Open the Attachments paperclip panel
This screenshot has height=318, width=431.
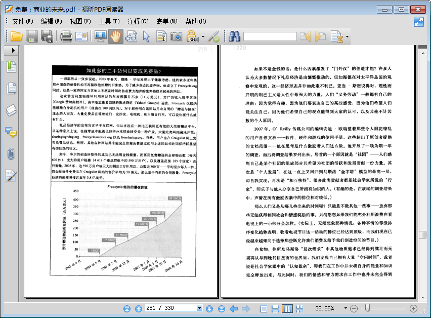[11, 154]
